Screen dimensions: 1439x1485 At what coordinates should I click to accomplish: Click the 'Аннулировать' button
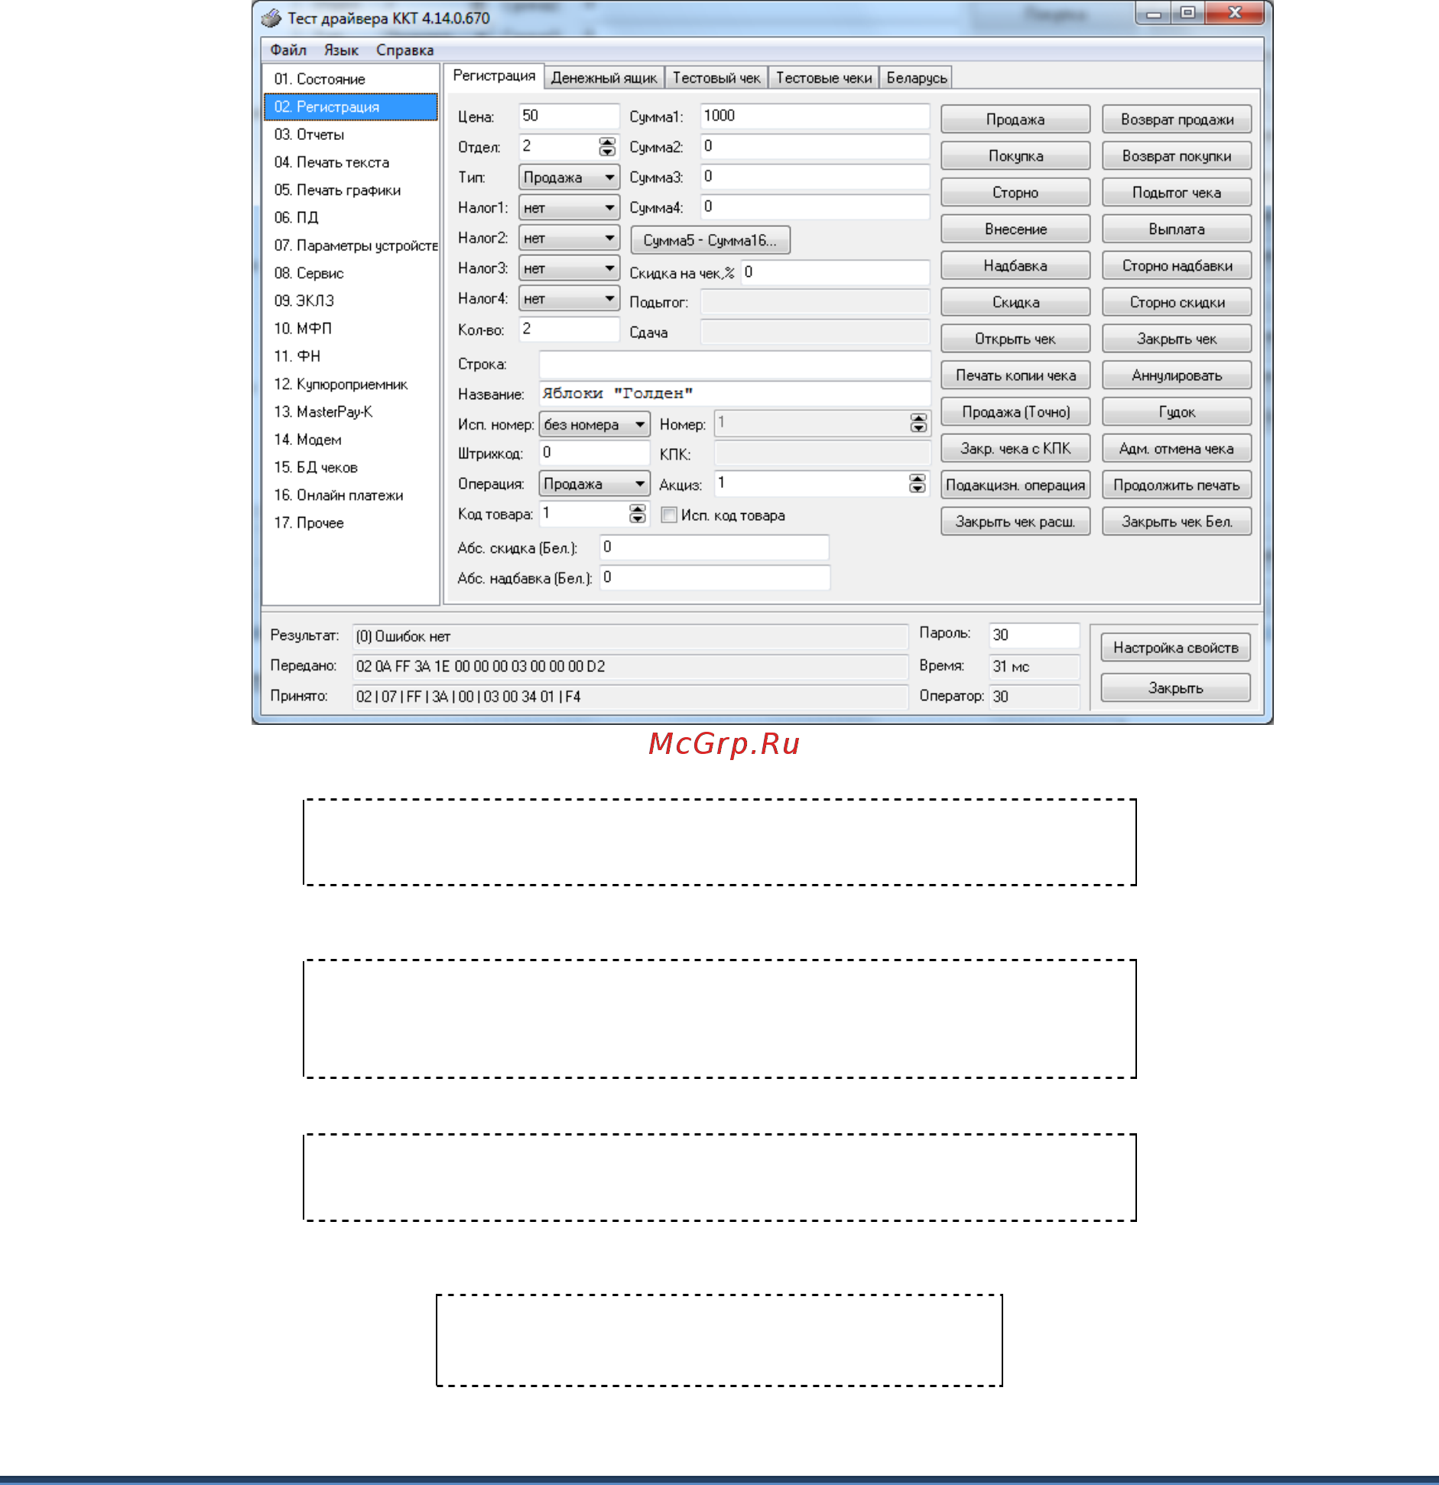(x=1177, y=375)
